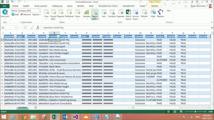Open the table DESIGN tab
The height and width of the screenshot is (120, 214).
pos(154,6)
